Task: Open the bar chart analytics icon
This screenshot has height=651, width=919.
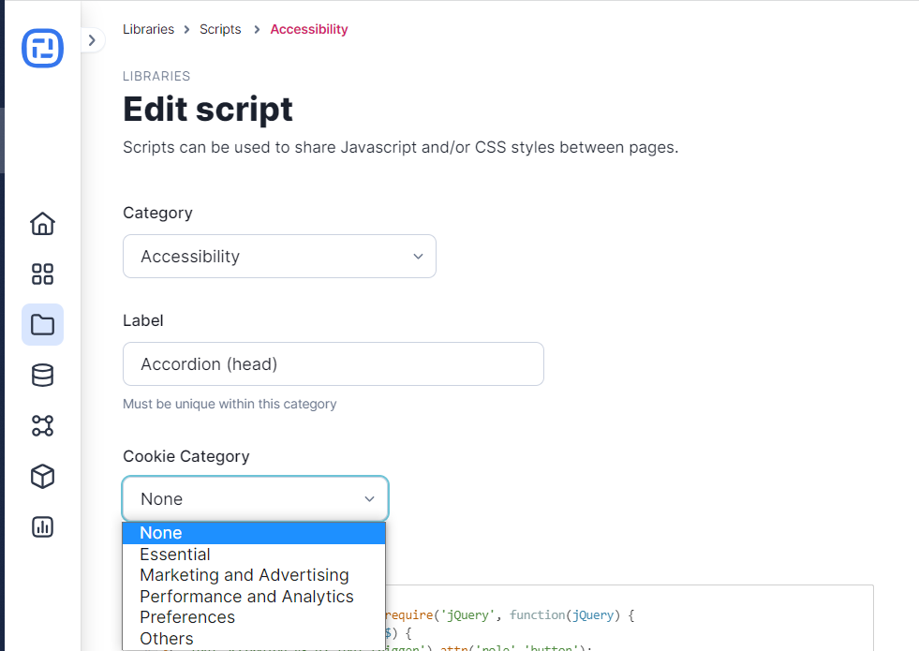Action: pyautogui.click(x=42, y=526)
